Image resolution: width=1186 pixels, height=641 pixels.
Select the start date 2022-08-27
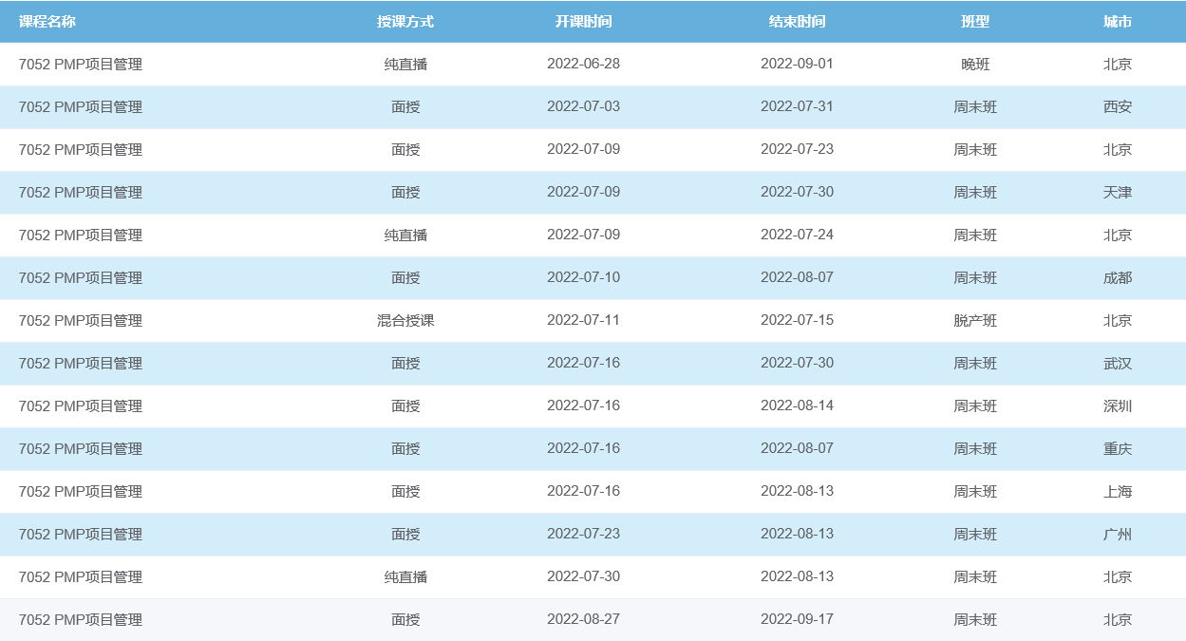pyautogui.click(x=583, y=619)
